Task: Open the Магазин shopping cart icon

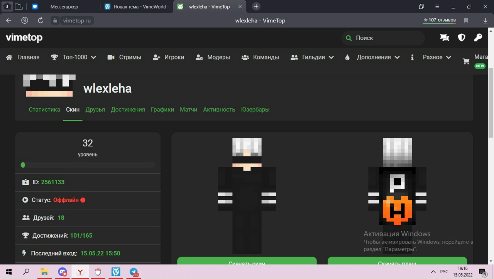Action: (466, 61)
